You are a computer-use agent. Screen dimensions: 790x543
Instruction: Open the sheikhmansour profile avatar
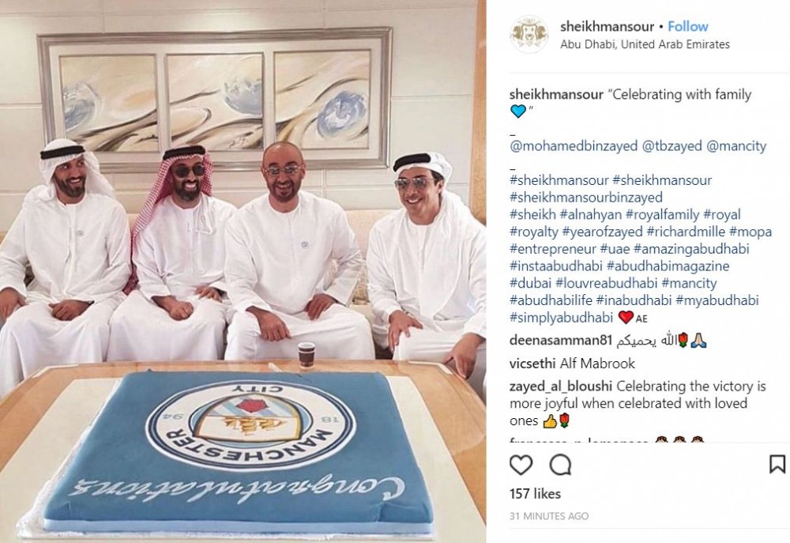[529, 34]
